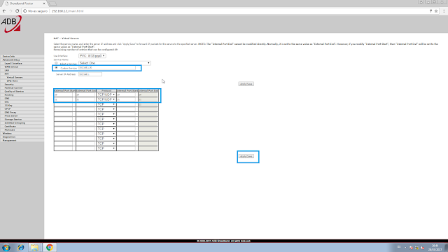Open the last row TCP protocol dropdown
This screenshot has height=252, width=448.
[x=106, y=148]
